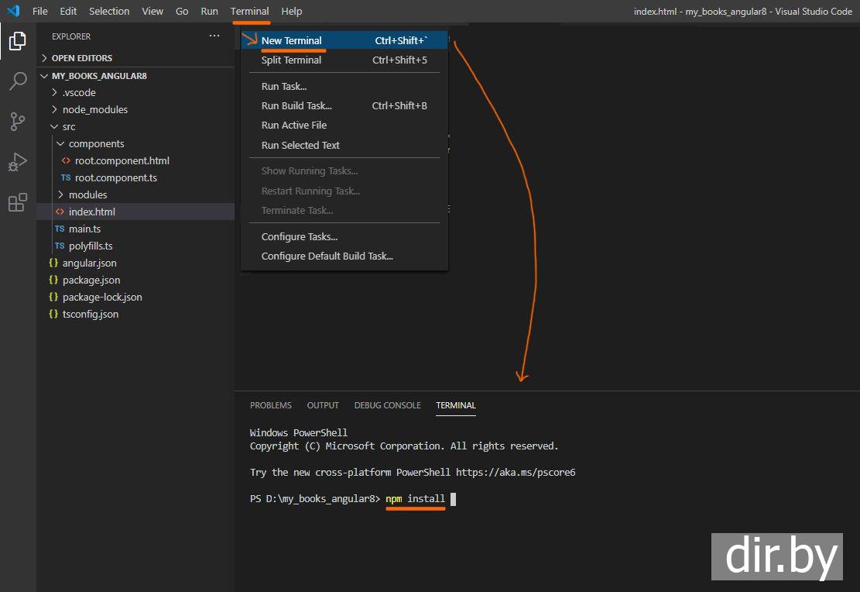860x592 pixels.
Task: Open the Explorer view in activity bar
Action: pyautogui.click(x=17, y=41)
